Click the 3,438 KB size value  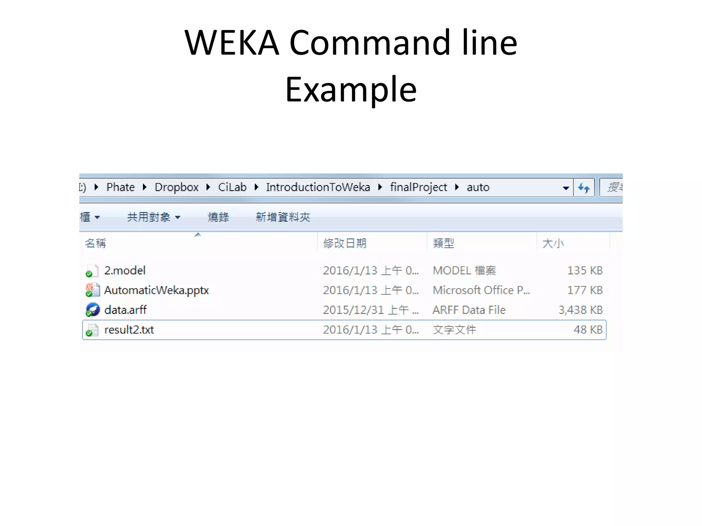point(580,310)
